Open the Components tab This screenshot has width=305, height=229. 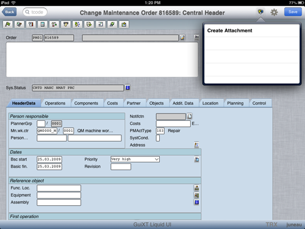coord(86,103)
